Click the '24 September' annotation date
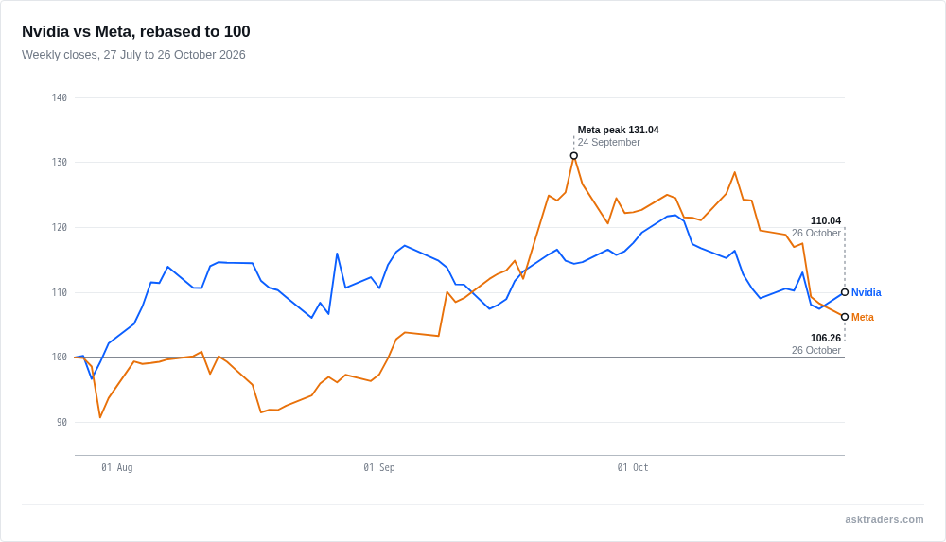This screenshot has height=542, width=946. coord(608,143)
